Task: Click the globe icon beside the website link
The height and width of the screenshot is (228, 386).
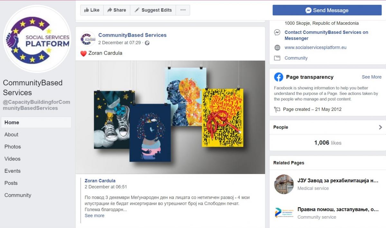Action: 277,48
